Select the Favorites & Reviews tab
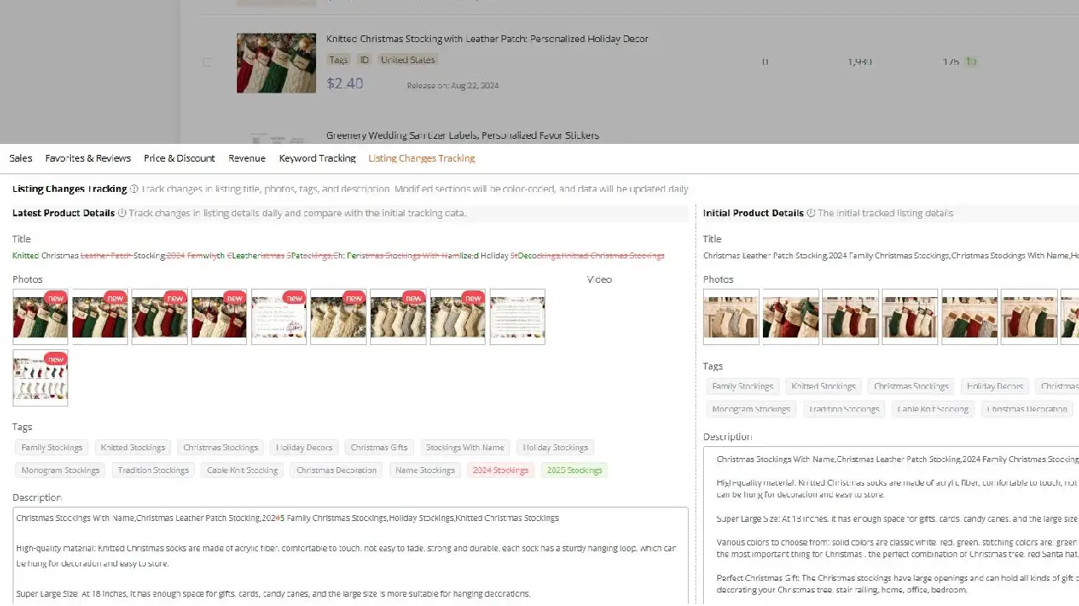The image size is (1079, 606). pyautogui.click(x=88, y=158)
